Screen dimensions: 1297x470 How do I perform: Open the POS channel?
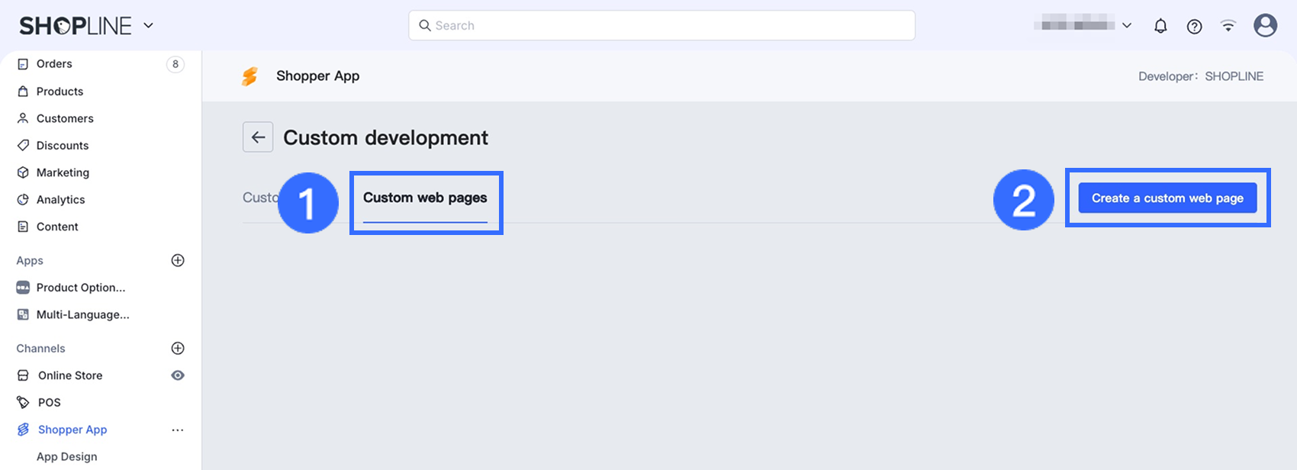tap(49, 402)
